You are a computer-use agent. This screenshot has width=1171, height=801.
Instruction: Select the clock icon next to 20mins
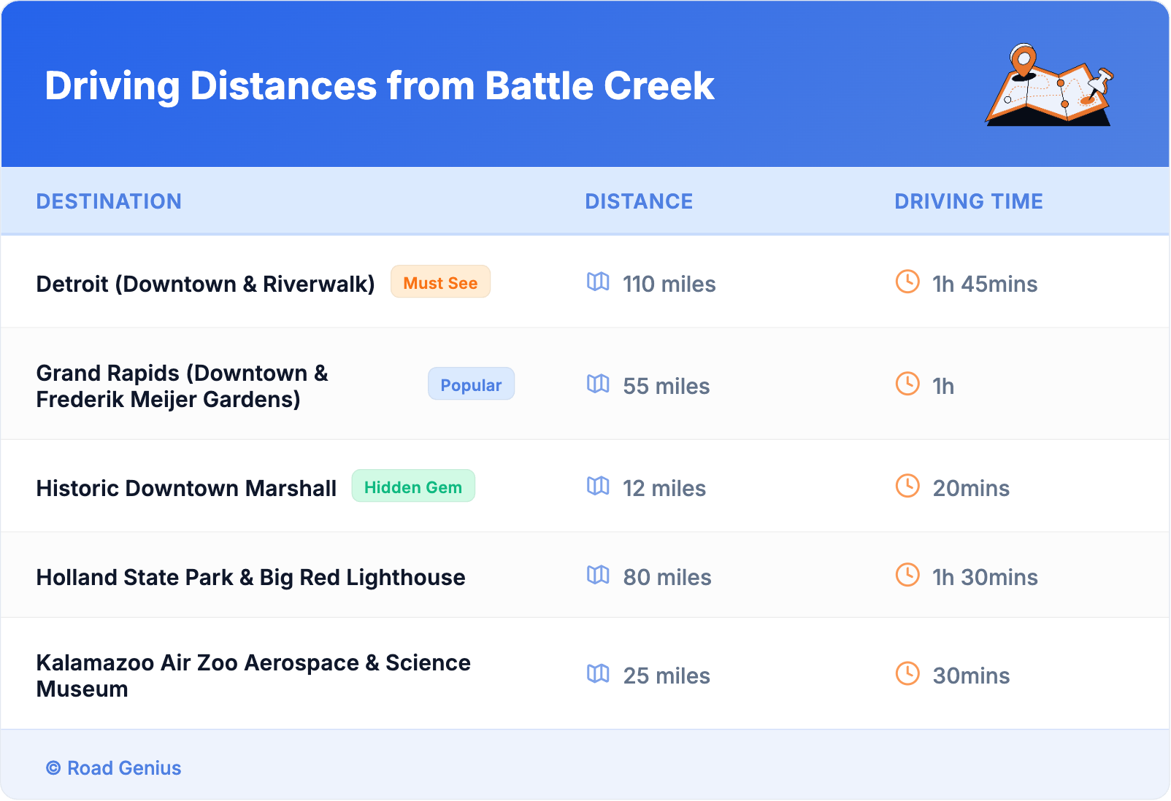click(x=907, y=486)
